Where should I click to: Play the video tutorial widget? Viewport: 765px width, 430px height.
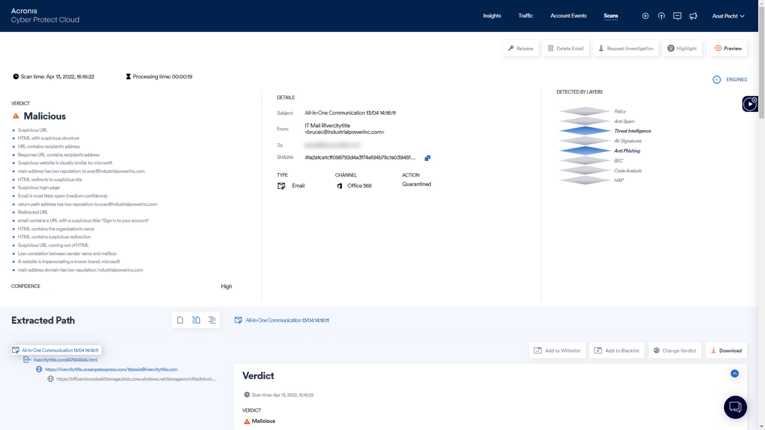(x=750, y=104)
